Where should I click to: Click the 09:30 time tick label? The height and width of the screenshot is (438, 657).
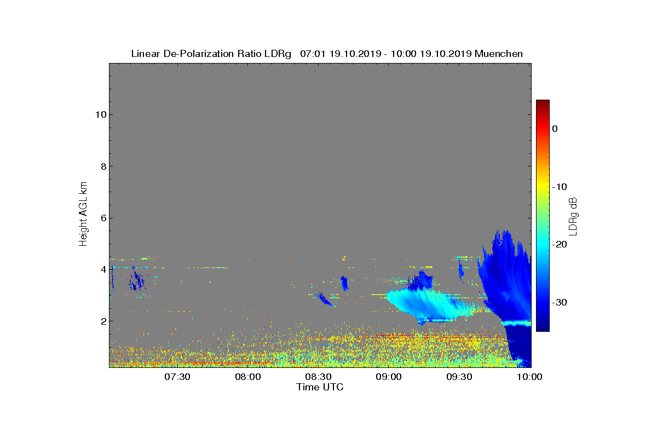pyautogui.click(x=460, y=377)
